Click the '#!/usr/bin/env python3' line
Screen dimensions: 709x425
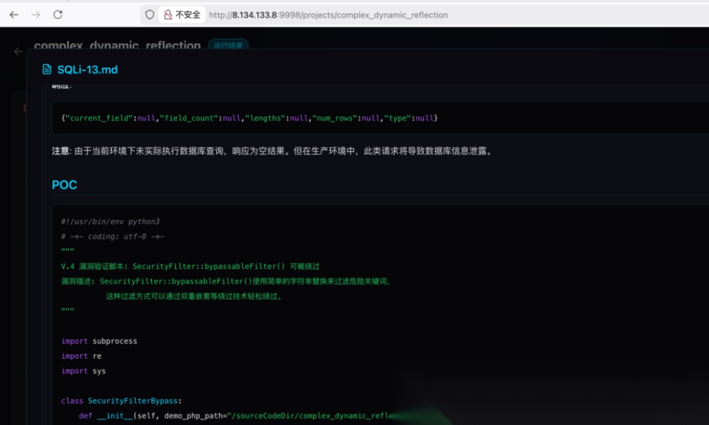(110, 221)
